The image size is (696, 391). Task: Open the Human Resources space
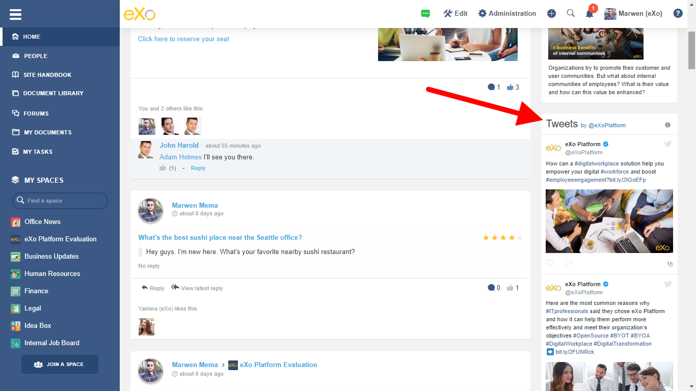[52, 274]
